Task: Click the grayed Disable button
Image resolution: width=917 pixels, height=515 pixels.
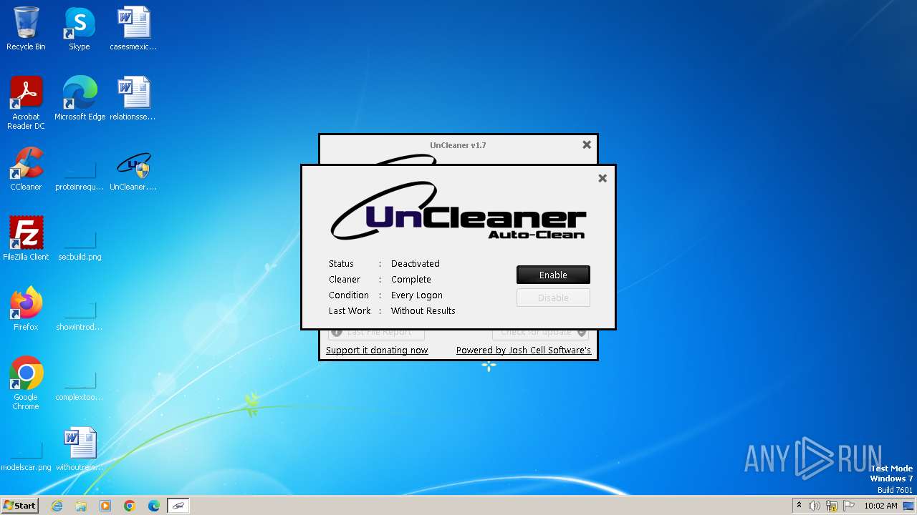Action: pyautogui.click(x=553, y=298)
